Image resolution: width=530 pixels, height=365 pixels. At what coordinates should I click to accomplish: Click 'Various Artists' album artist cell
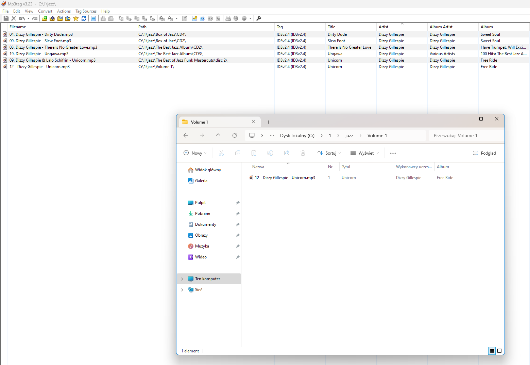[x=442, y=54]
